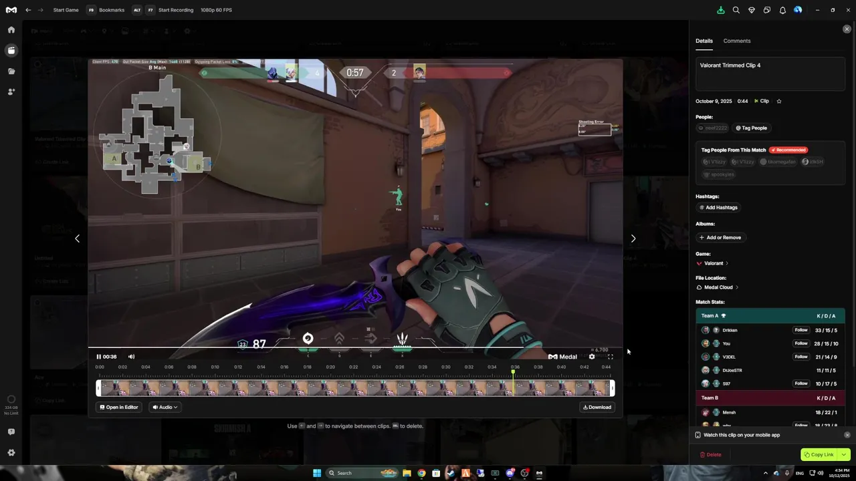The width and height of the screenshot is (856, 481).
Task: Open the friends icon in the sidebar
Action: coord(11,92)
